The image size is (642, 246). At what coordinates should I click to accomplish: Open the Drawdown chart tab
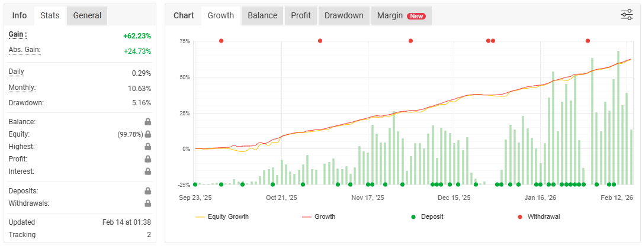tap(344, 16)
